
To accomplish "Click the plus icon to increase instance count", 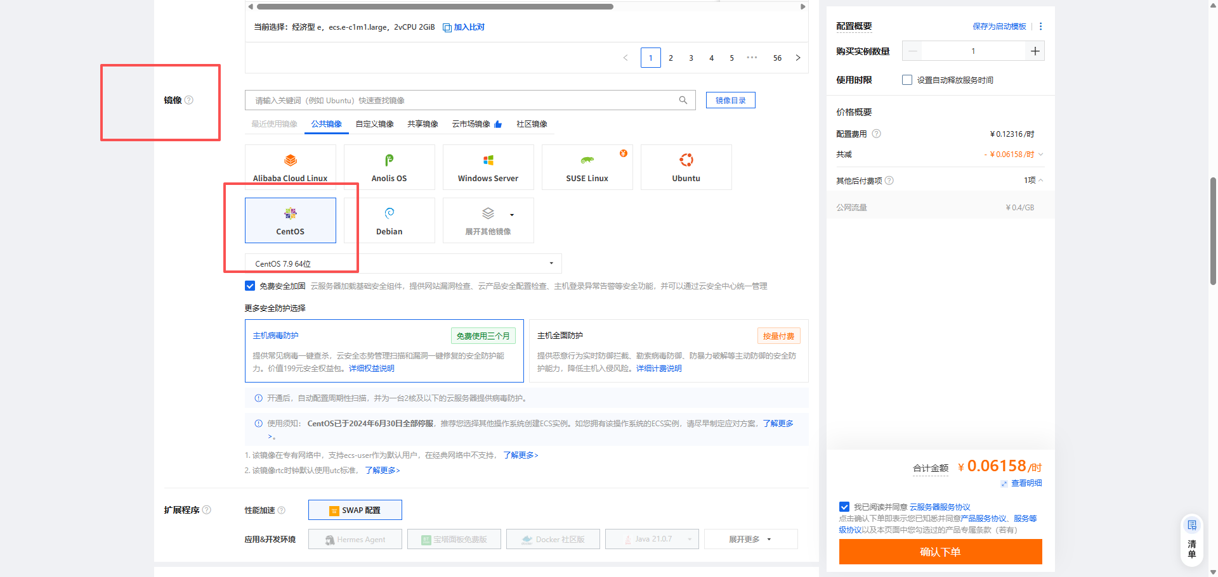I will coord(1035,51).
